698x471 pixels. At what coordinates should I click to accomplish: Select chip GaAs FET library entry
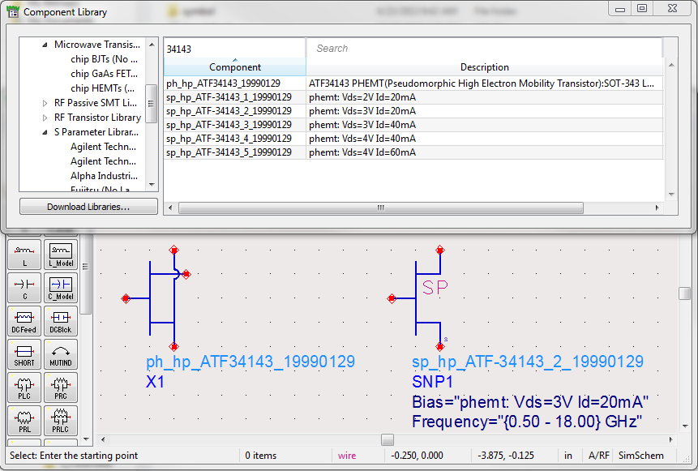click(x=104, y=74)
